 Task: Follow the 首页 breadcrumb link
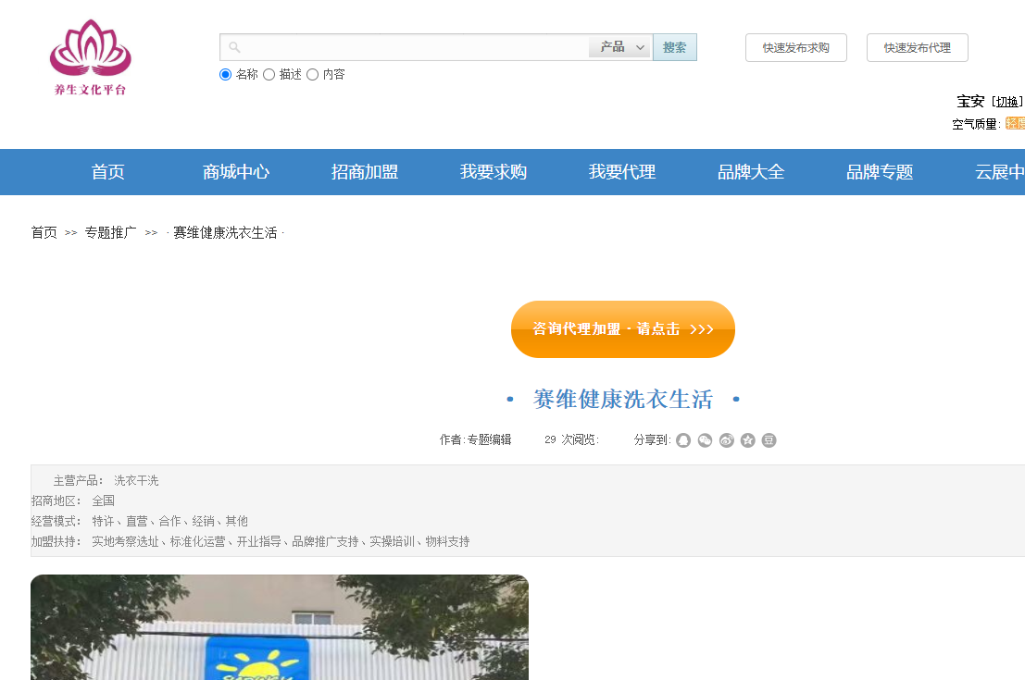44,232
